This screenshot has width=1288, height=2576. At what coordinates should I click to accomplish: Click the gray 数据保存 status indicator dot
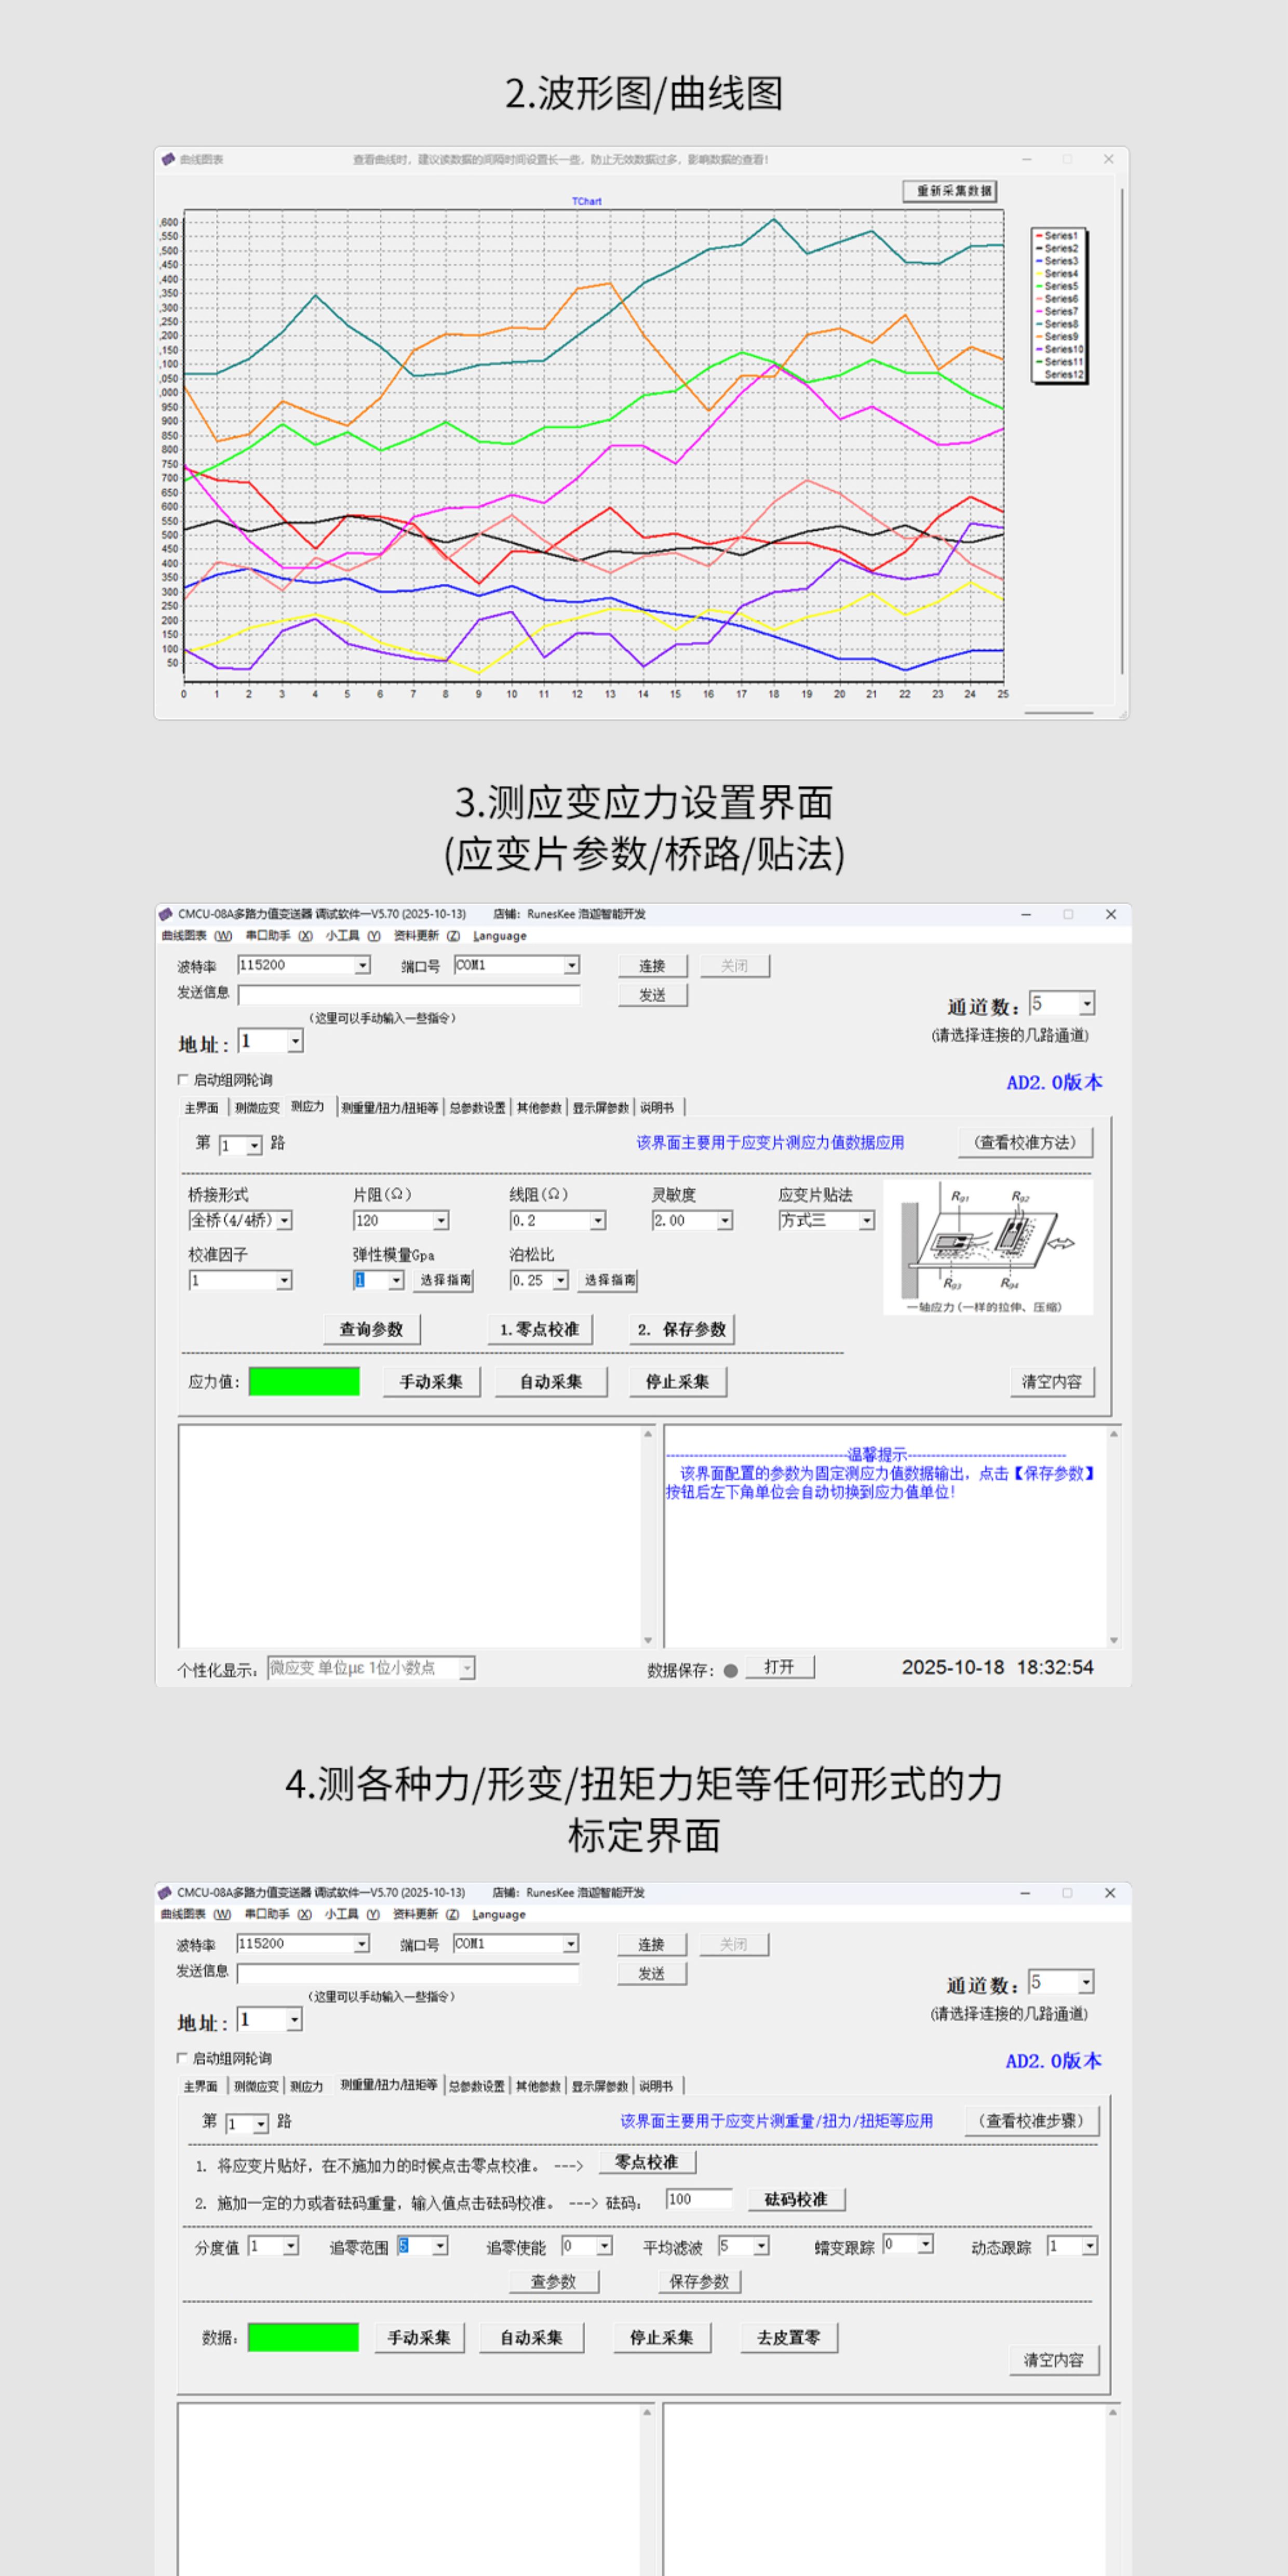730,1670
